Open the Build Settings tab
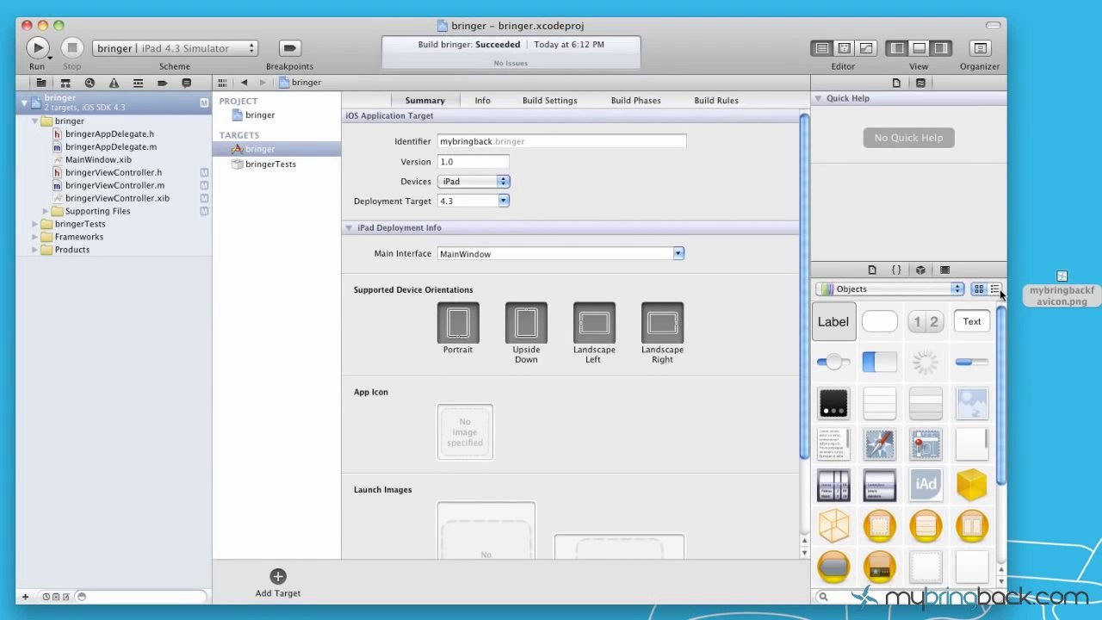 coord(549,101)
